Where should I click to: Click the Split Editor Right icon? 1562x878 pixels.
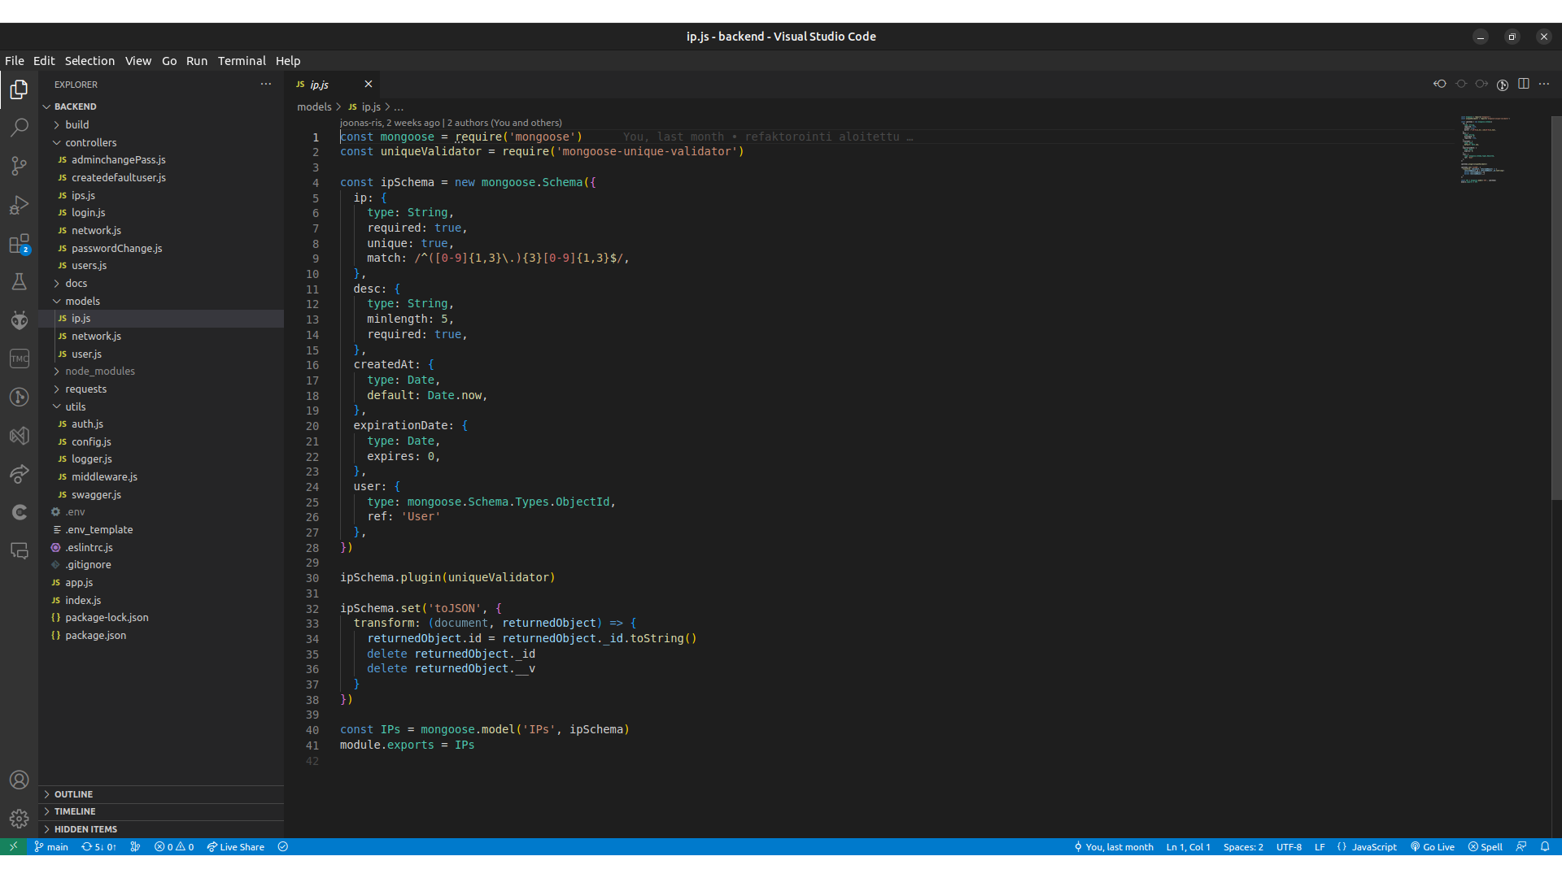pyautogui.click(x=1523, y=84)
